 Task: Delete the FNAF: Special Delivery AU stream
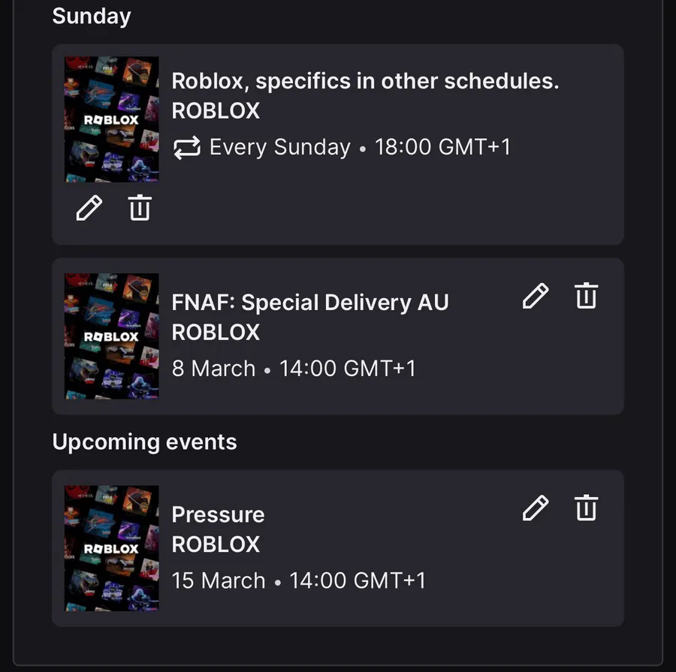(586, 297)
